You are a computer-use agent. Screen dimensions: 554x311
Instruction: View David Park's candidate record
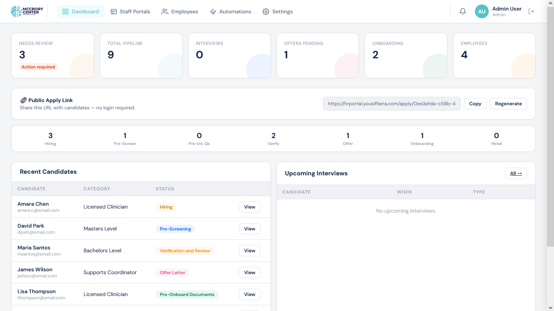[x=250, y=229]
